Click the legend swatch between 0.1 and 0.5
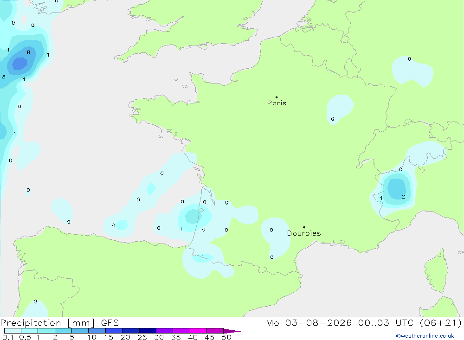464x340 pixels. pyautogui.click(x=13, y=331)
